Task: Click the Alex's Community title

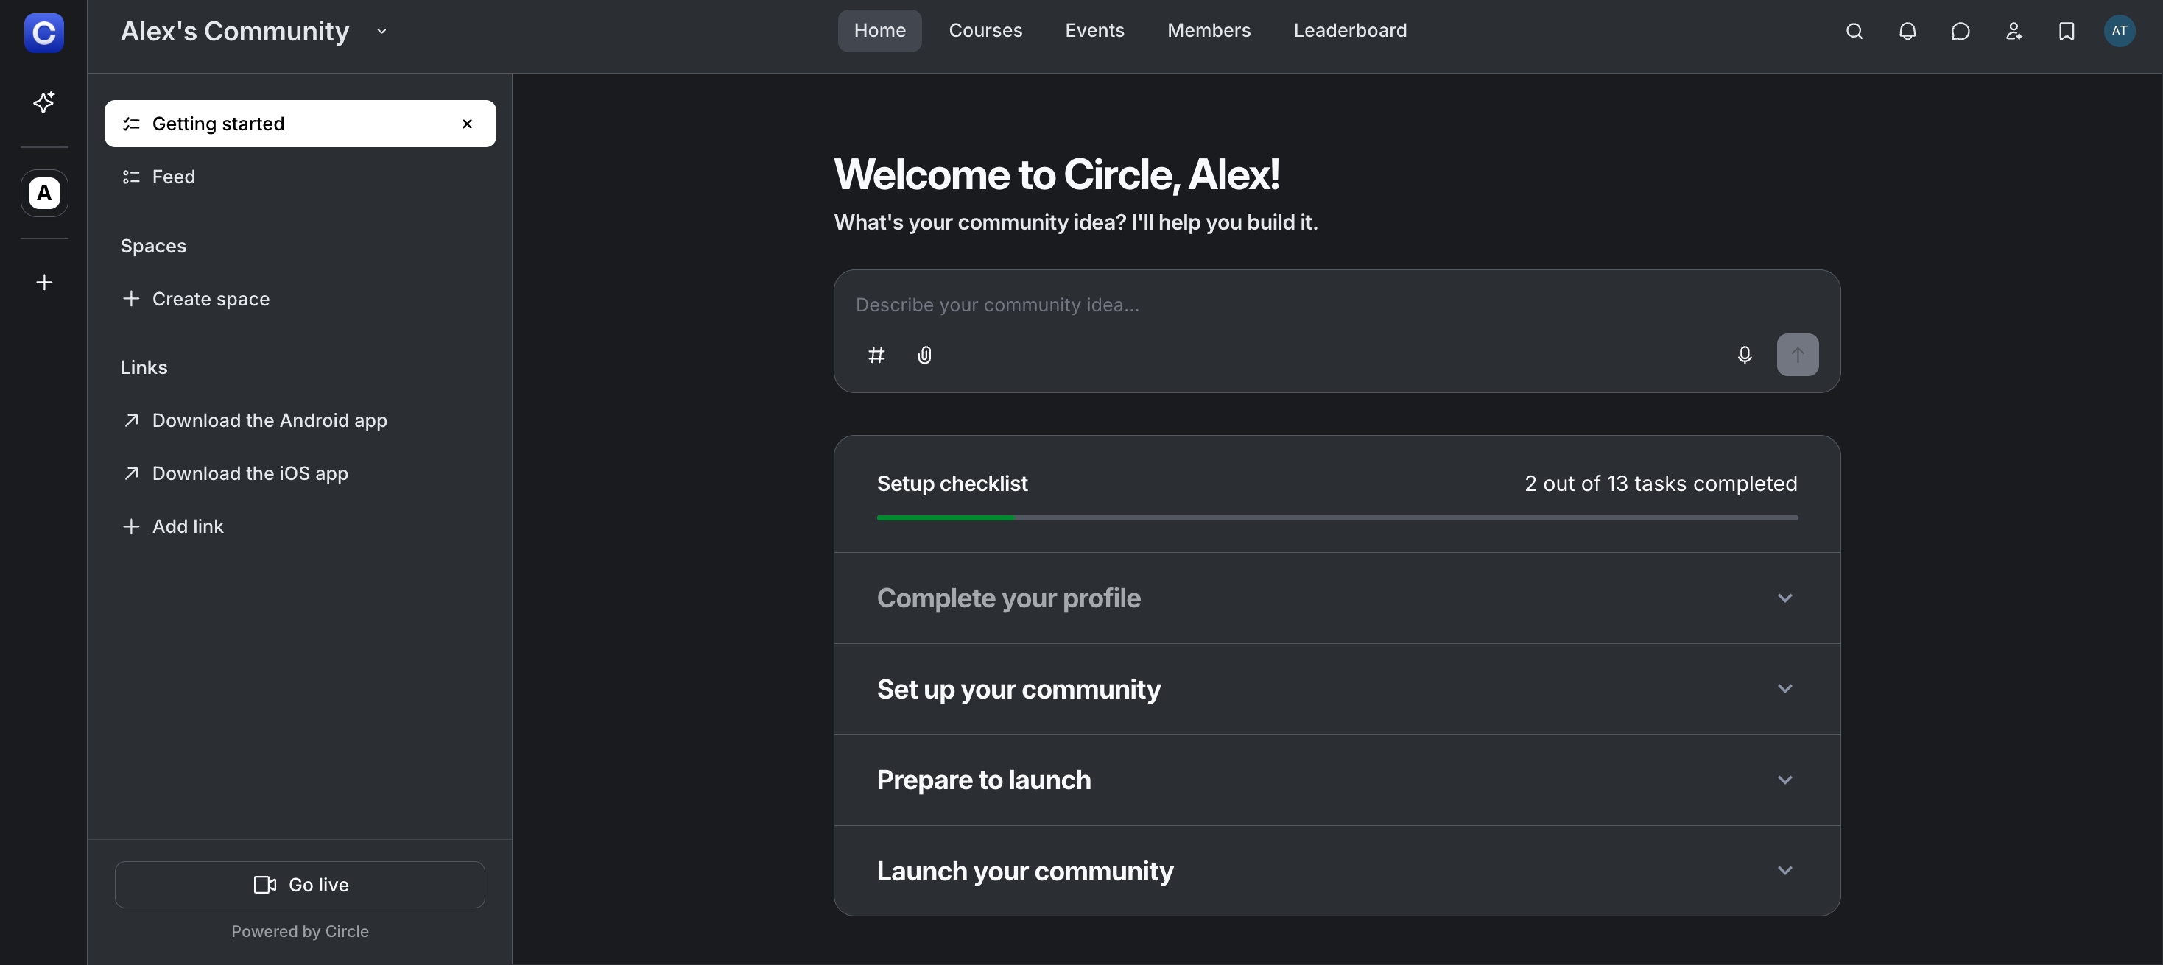Action: click(234, 31)
